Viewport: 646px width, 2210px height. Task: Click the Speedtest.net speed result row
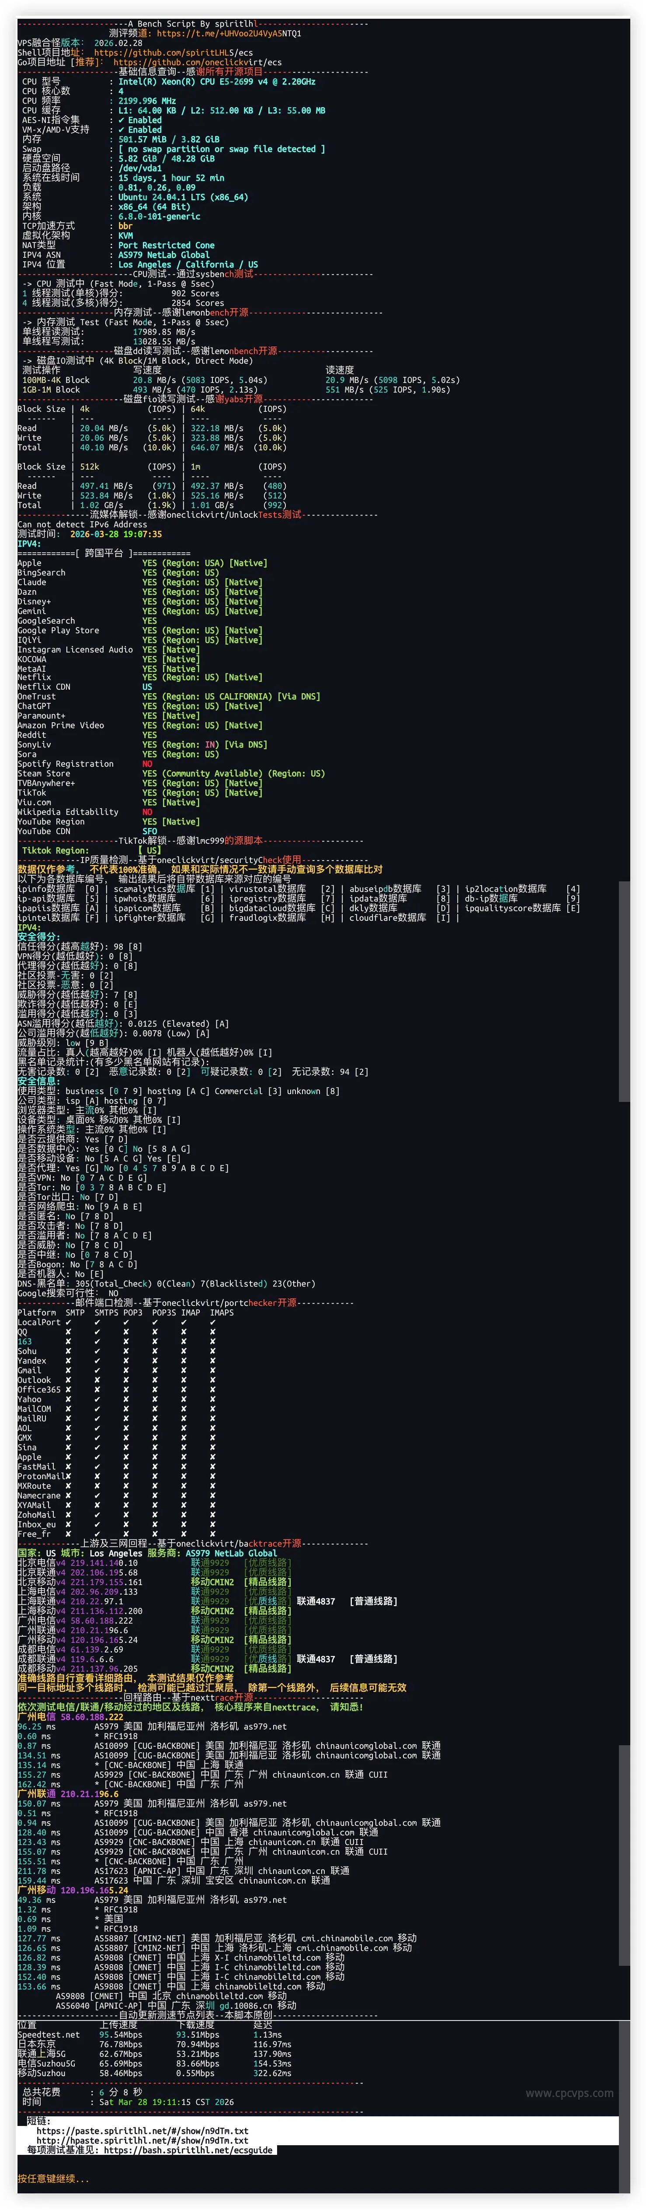point(150,2034)
